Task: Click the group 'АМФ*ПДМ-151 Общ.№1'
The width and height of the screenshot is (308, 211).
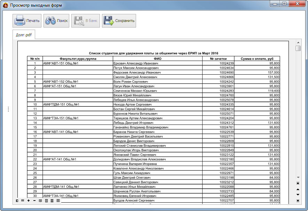Action: [x=61, y=105]
